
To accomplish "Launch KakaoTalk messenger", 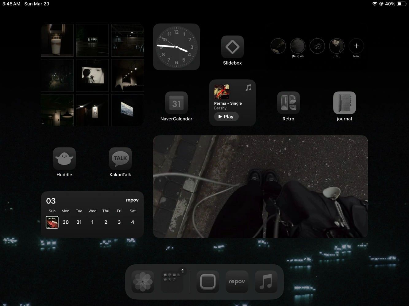I will pos(120,159).
